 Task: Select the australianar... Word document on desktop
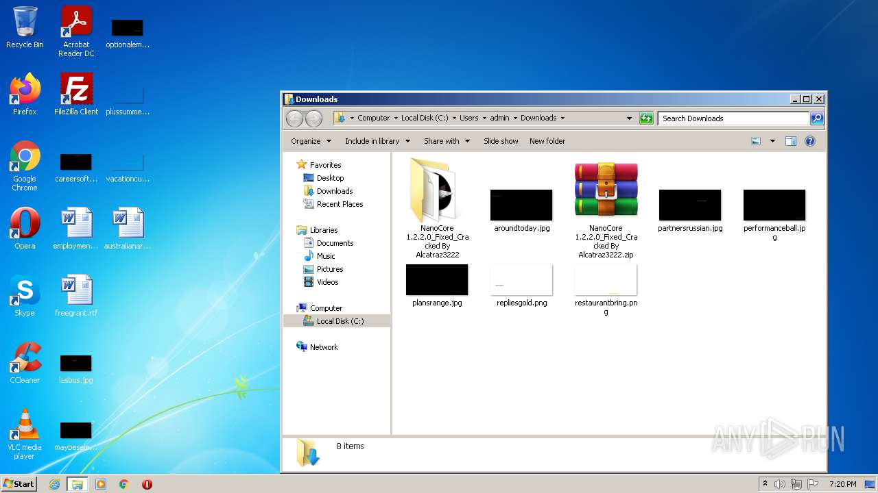128,229
